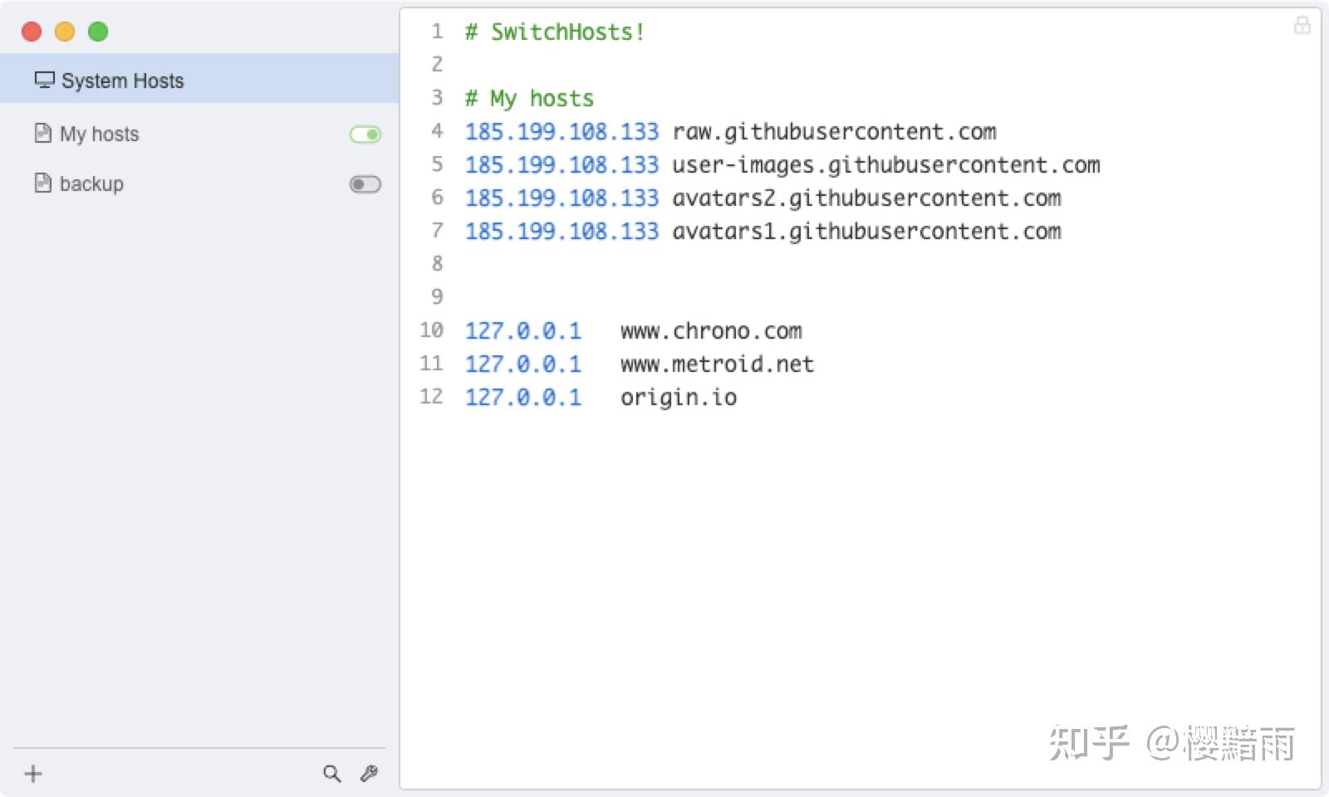Select the My hosts entry

pos(100,134)
